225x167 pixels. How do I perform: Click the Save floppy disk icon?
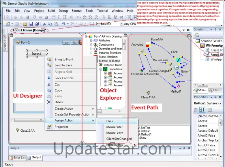(31, 24)
